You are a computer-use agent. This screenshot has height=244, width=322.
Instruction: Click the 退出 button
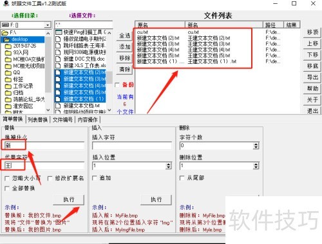click(312, 110)
